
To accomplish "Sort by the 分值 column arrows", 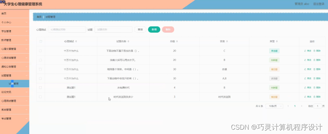I will tap(177, 42).
